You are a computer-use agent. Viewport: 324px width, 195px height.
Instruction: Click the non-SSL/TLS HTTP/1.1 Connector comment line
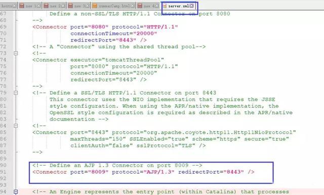140,14
